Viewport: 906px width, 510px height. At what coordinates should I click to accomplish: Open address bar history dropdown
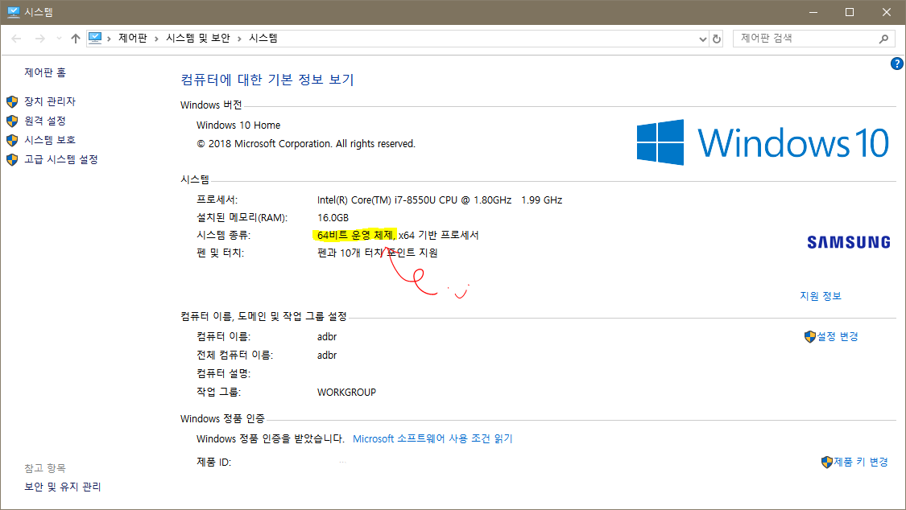(x=702, y=39)
